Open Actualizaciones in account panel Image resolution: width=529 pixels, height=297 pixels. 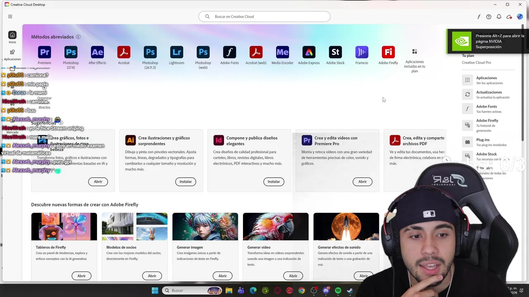(488, 94)
